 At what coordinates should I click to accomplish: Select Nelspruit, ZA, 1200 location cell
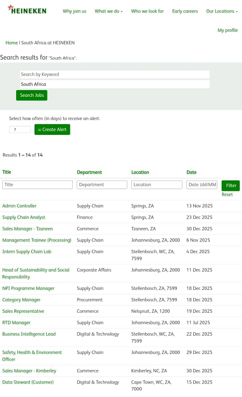[x=151, y=311]
